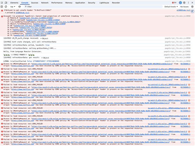Click the orange icon beside eu-south-2 pulse=2:1 link

pos(189,116)
